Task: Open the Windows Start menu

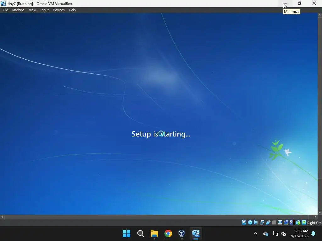Action: tap(126, 233)
